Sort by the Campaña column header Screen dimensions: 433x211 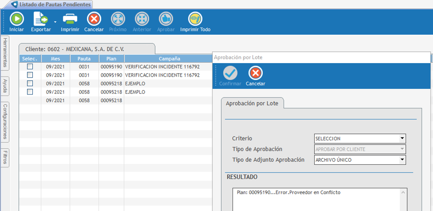coord(169,59)
